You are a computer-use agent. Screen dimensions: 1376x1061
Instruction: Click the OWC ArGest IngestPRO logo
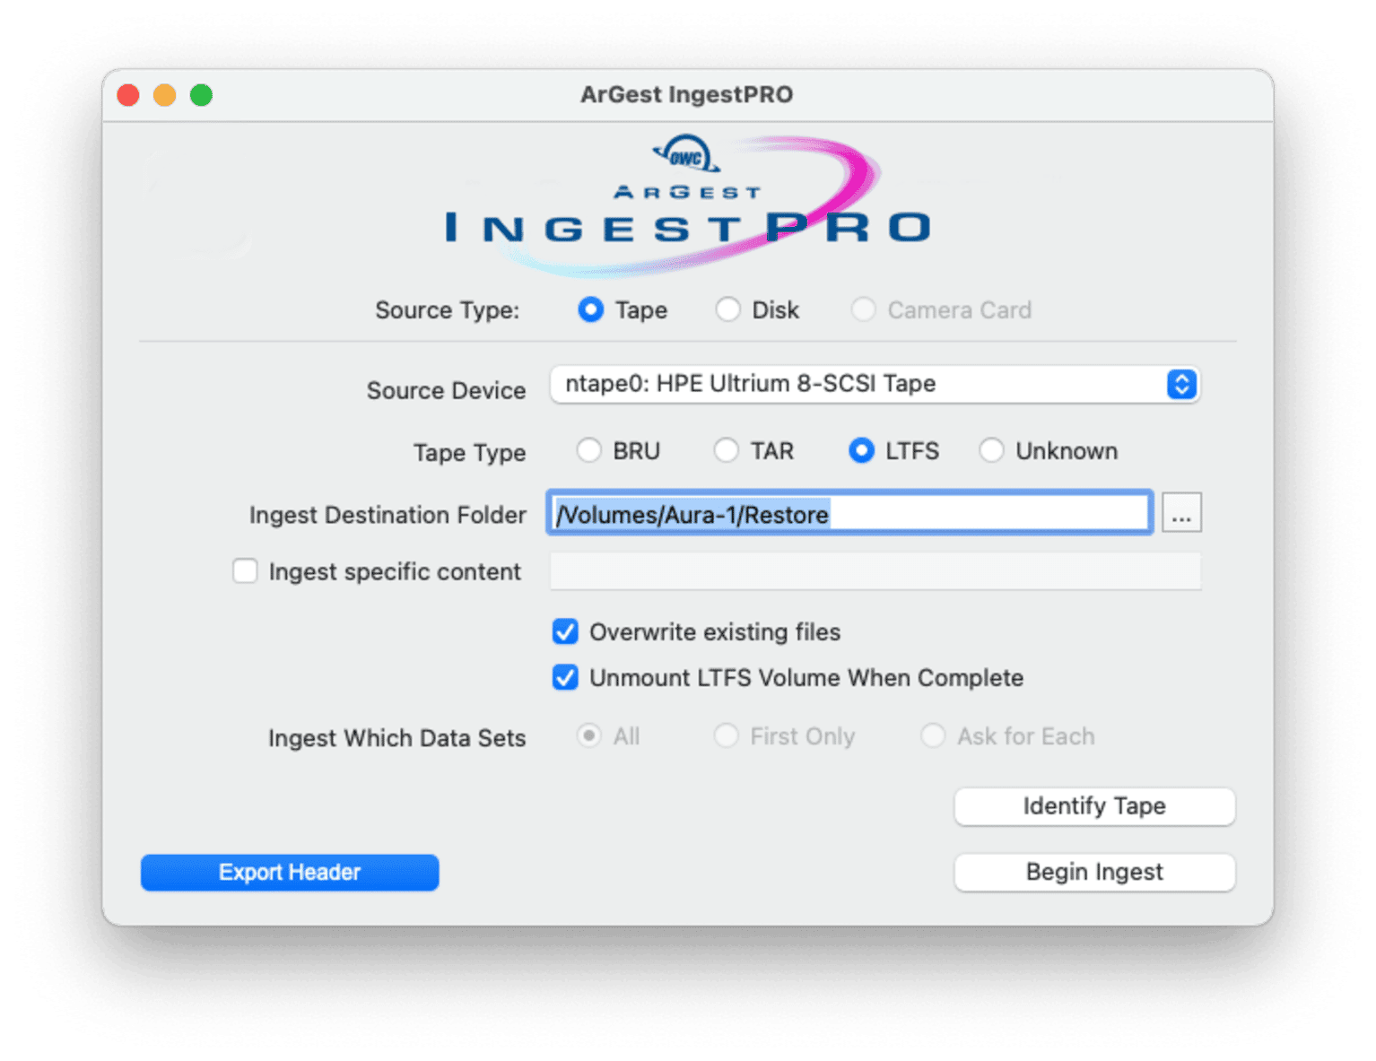687,206
